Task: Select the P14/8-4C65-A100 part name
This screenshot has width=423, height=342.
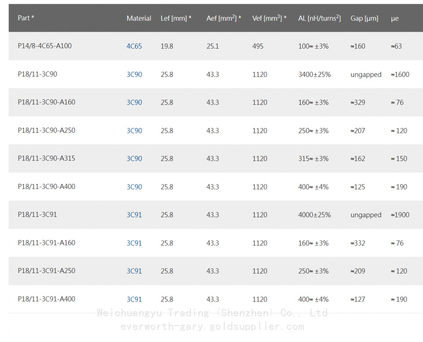Action: click(44, 46)
